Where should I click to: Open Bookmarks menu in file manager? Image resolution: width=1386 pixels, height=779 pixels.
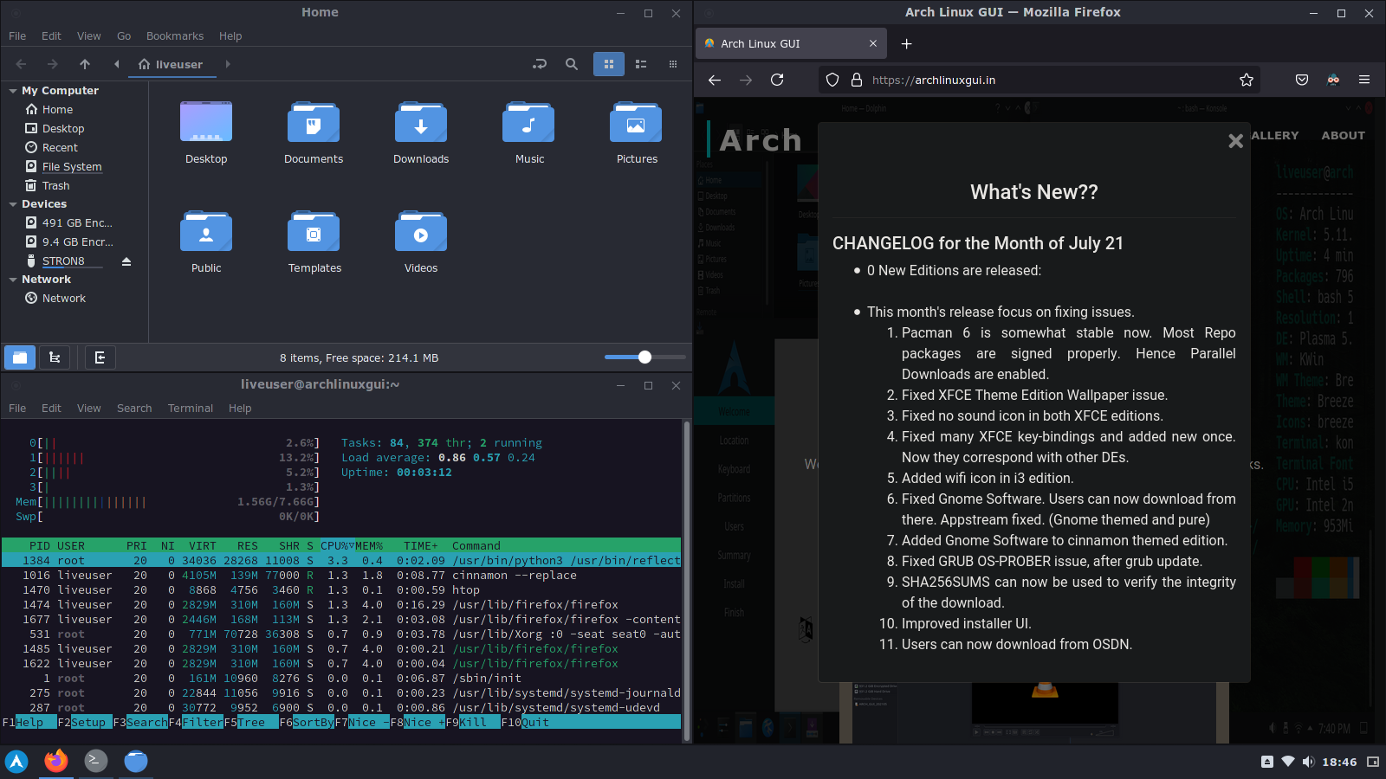point(175,36)
